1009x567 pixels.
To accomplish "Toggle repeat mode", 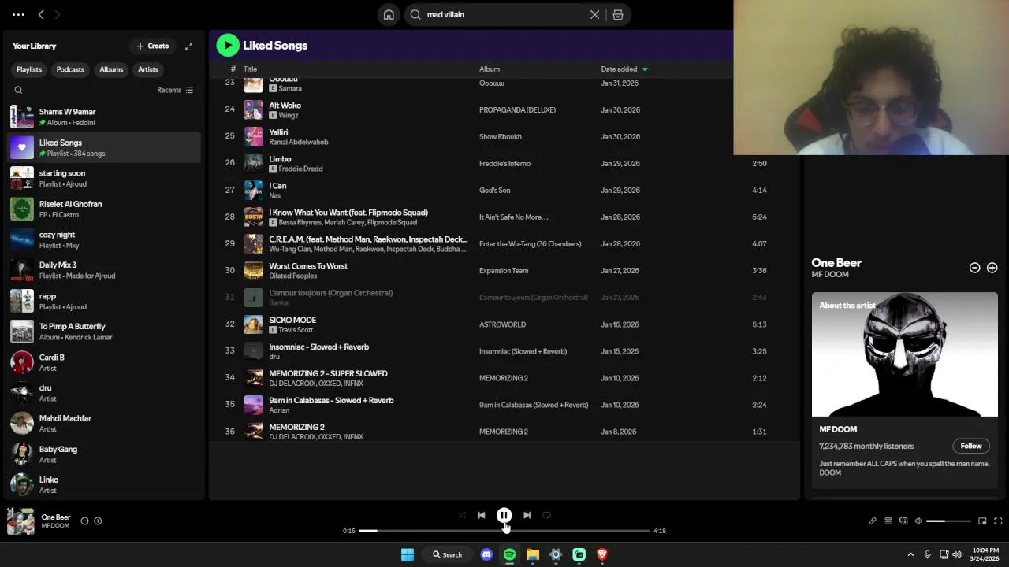I will 546,515.
